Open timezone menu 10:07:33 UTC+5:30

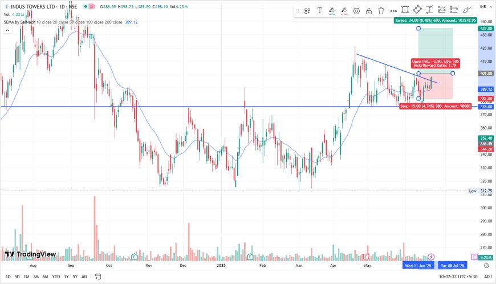pyautogui.click(x=458, y=277)
